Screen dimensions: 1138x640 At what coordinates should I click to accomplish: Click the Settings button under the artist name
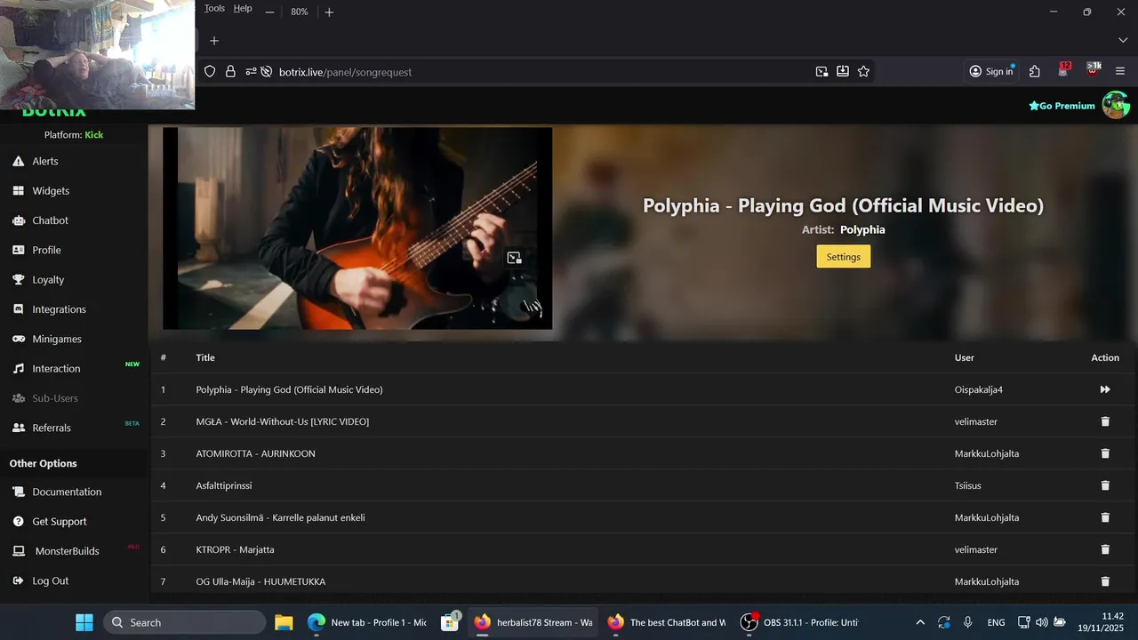coord(843,257)
